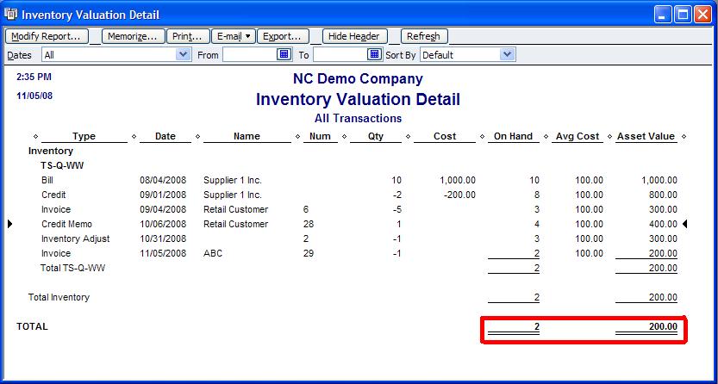Screen dimensions: 718x384
Task: Click the Inventory Valuation Detail window icon
Action: coord(11,15)
